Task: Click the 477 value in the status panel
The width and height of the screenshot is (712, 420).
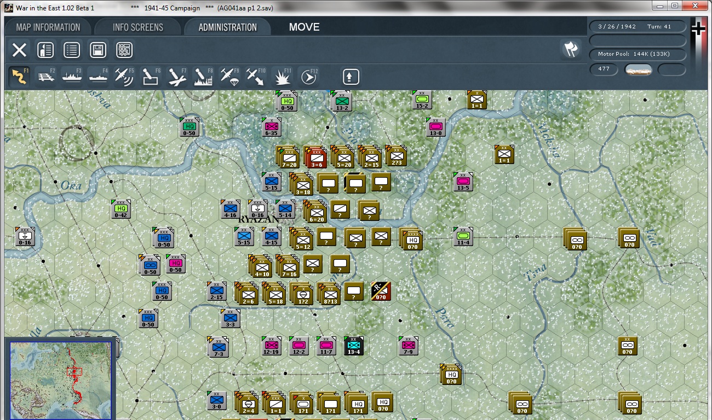Action: point(604,69)
